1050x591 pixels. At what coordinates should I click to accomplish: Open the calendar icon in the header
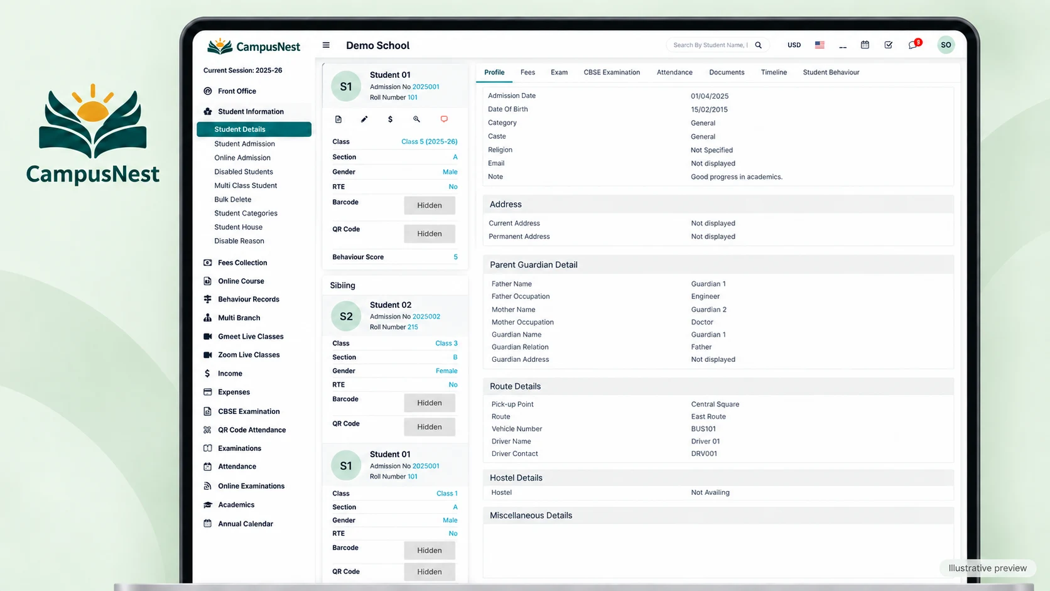point(865,45)
